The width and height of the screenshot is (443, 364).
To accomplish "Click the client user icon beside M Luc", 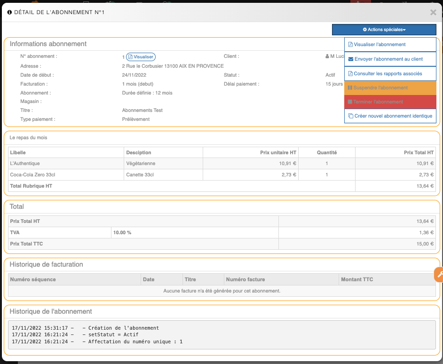I will pyautogui.click(x=327, y=56).
